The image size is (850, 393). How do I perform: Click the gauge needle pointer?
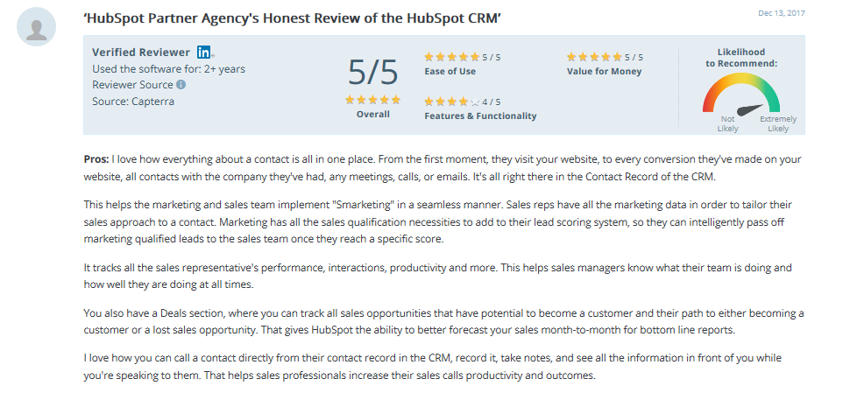(750, 109)
